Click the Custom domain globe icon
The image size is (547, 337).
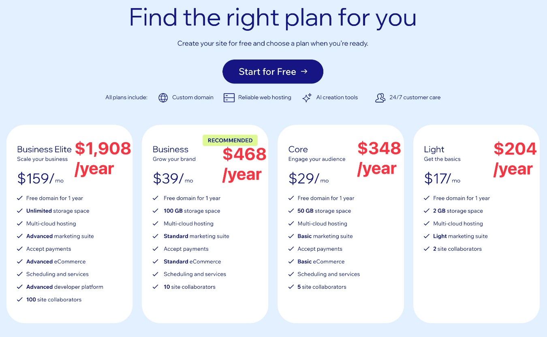point(163,98)
